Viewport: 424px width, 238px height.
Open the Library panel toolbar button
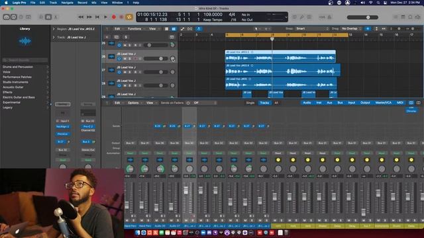(6, 17)
